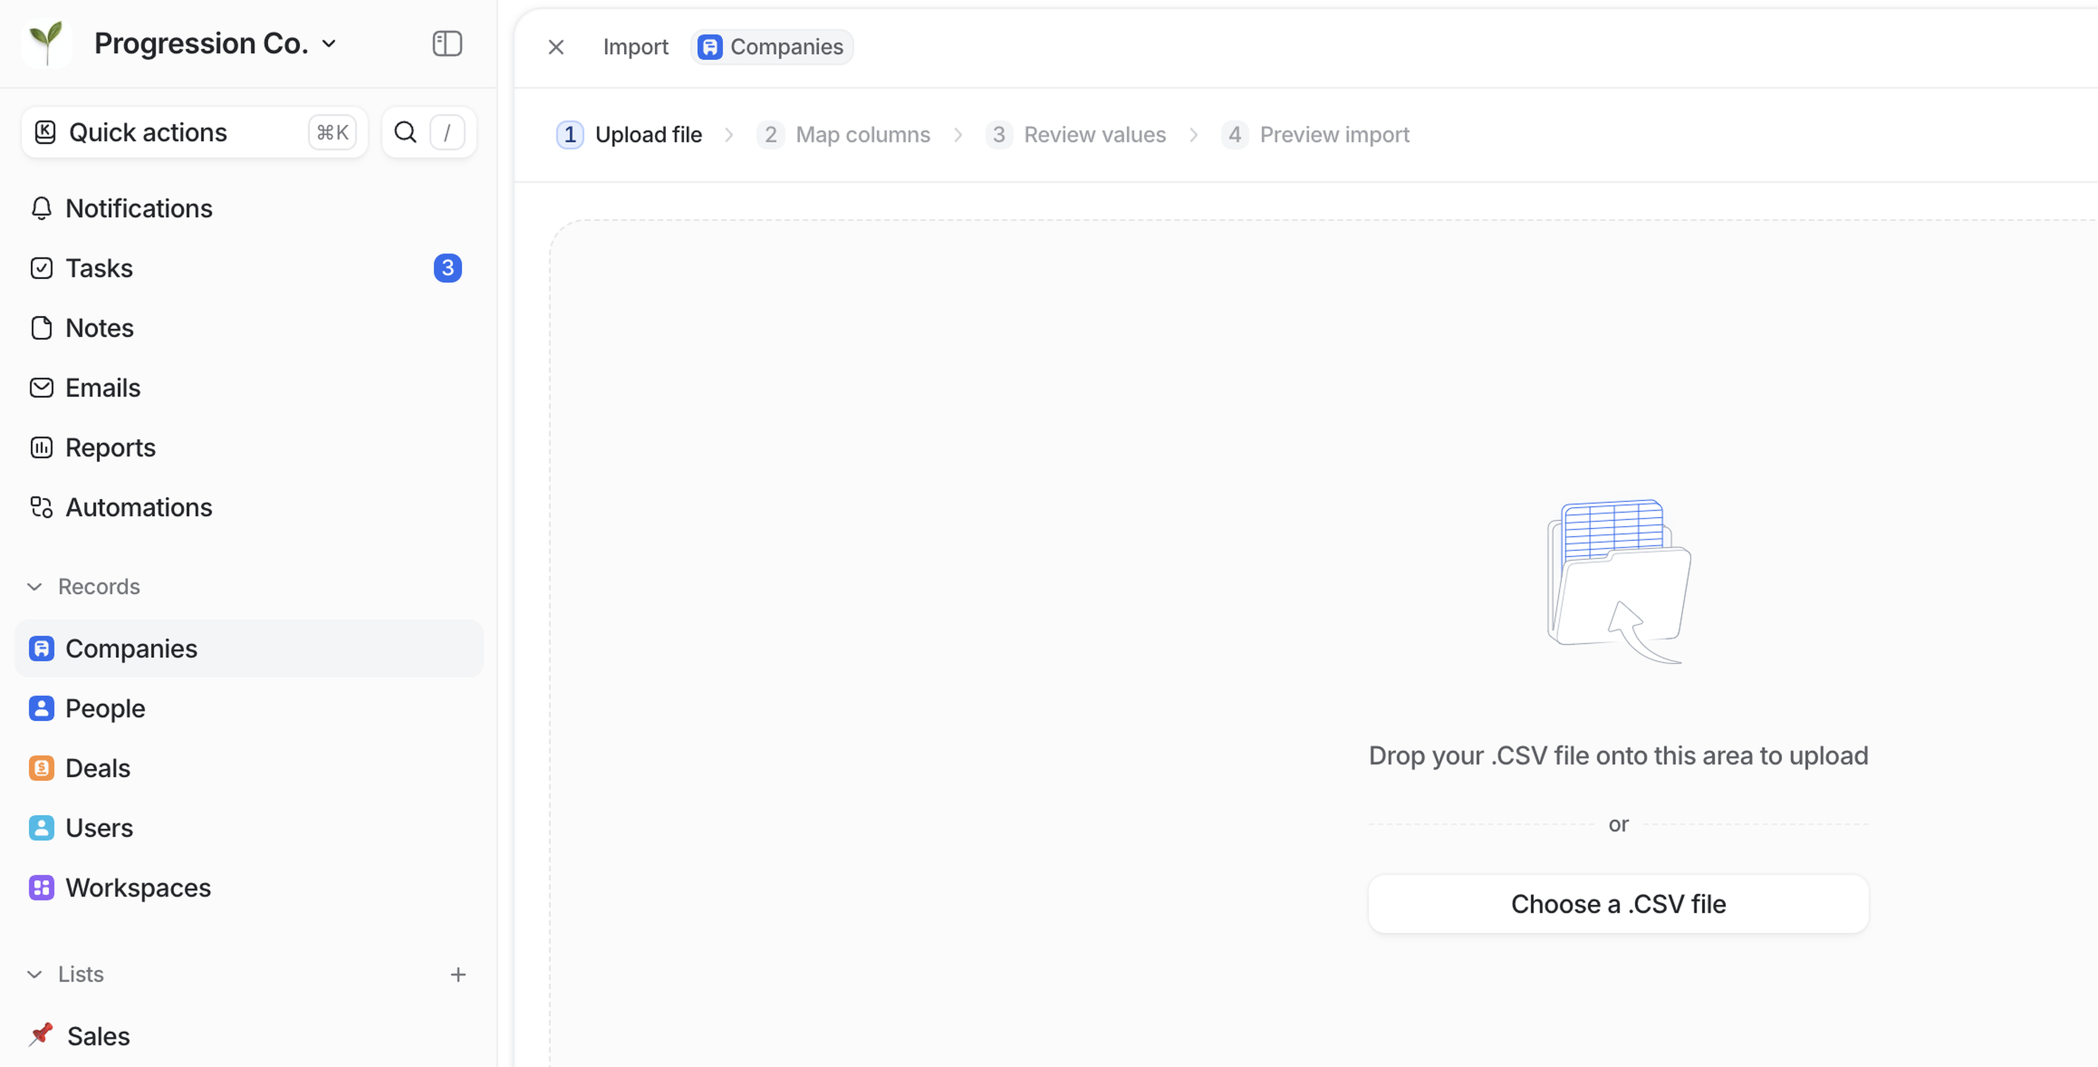The image size is (2098, 1067).
Task: Open Tasks from sidebar
Action: 99,268
